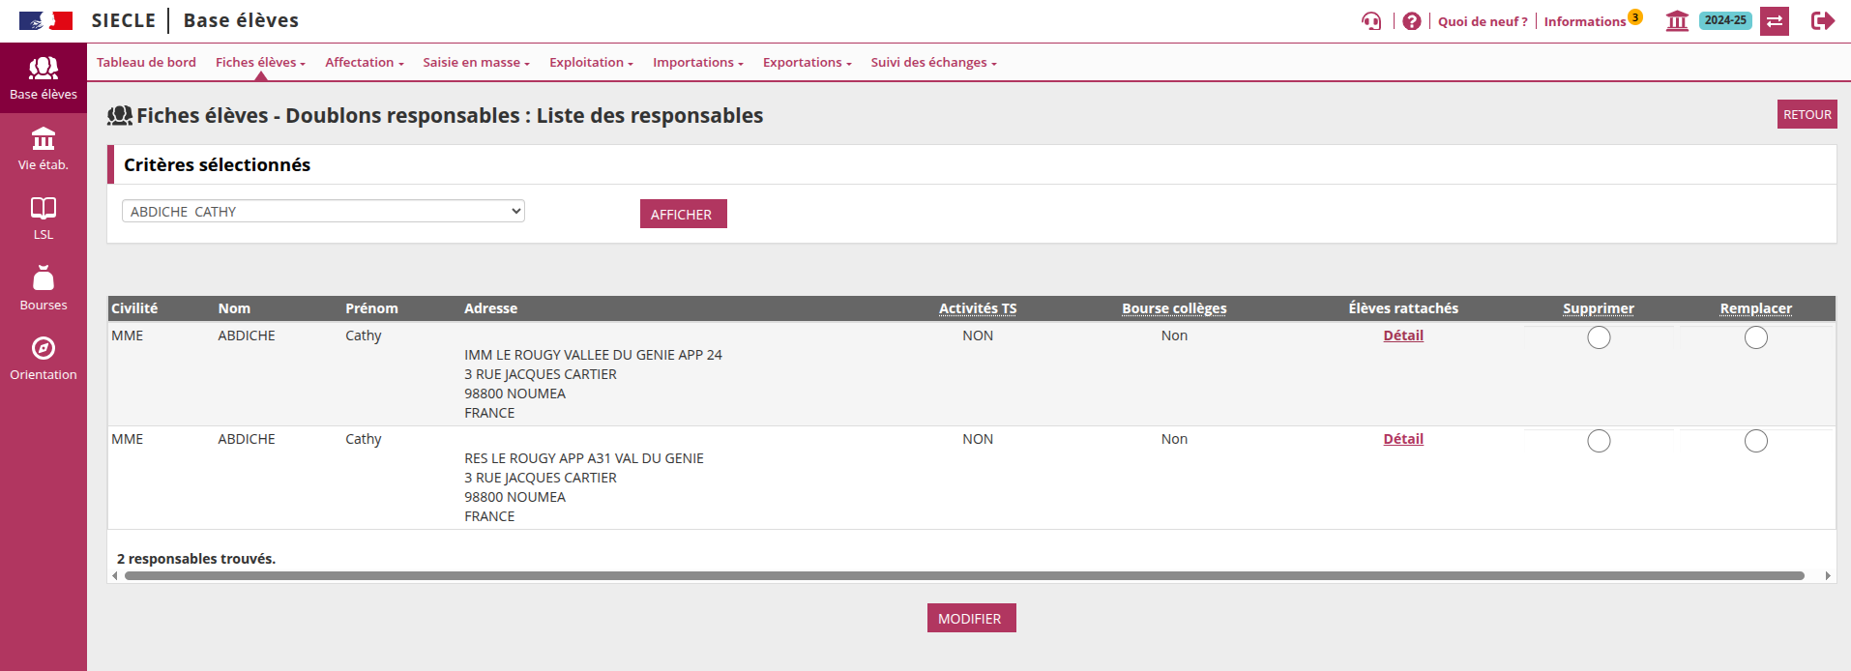This screenshot has width=1851, height=671.
Task: Click the MODIFIER button
Action: (x=971, y=619)
